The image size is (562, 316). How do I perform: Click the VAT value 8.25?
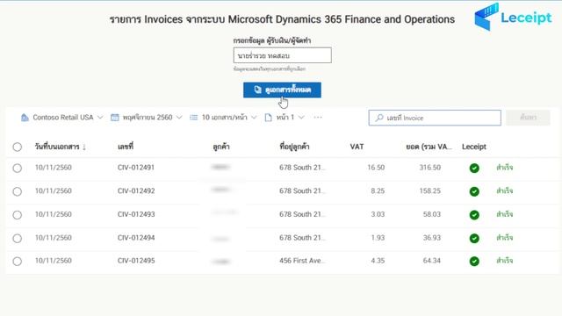click(378, 191)
